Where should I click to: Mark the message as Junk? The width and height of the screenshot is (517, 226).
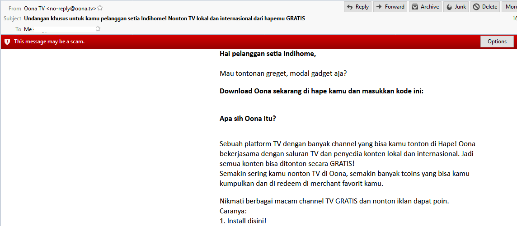(456, 7)
